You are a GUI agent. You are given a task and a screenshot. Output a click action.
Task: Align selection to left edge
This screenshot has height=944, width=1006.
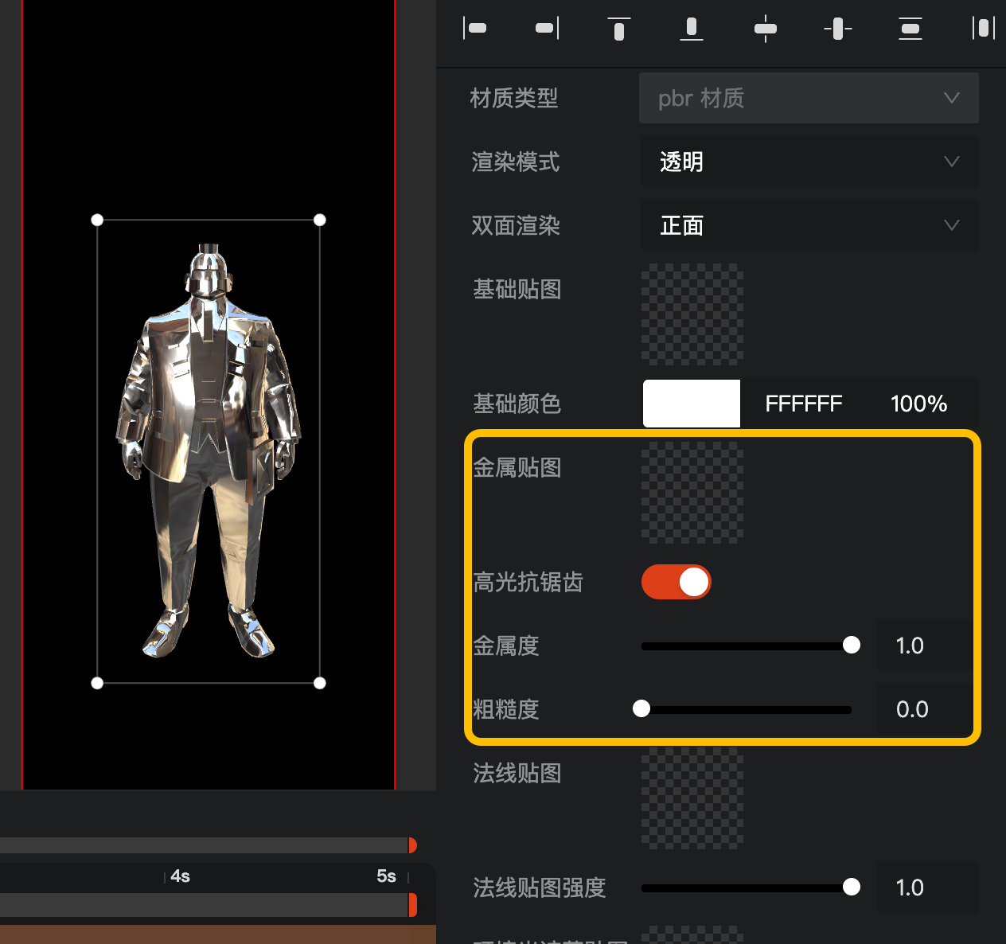tap(475, 29)
